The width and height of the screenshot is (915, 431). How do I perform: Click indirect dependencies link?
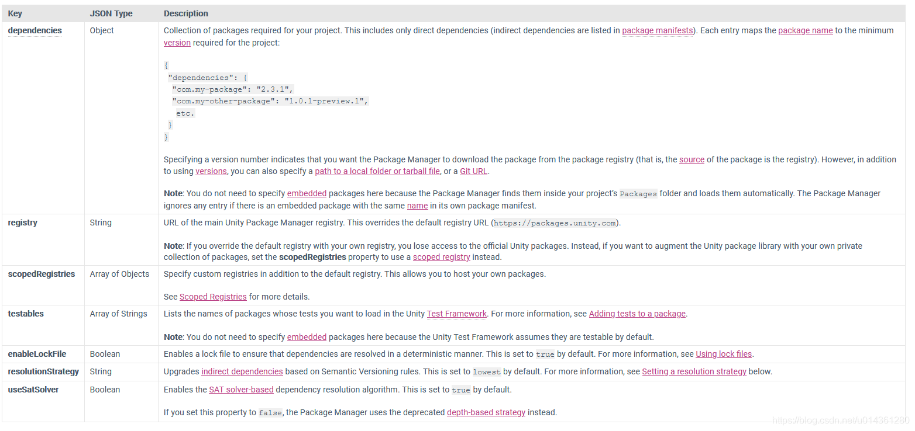[242, 371]
